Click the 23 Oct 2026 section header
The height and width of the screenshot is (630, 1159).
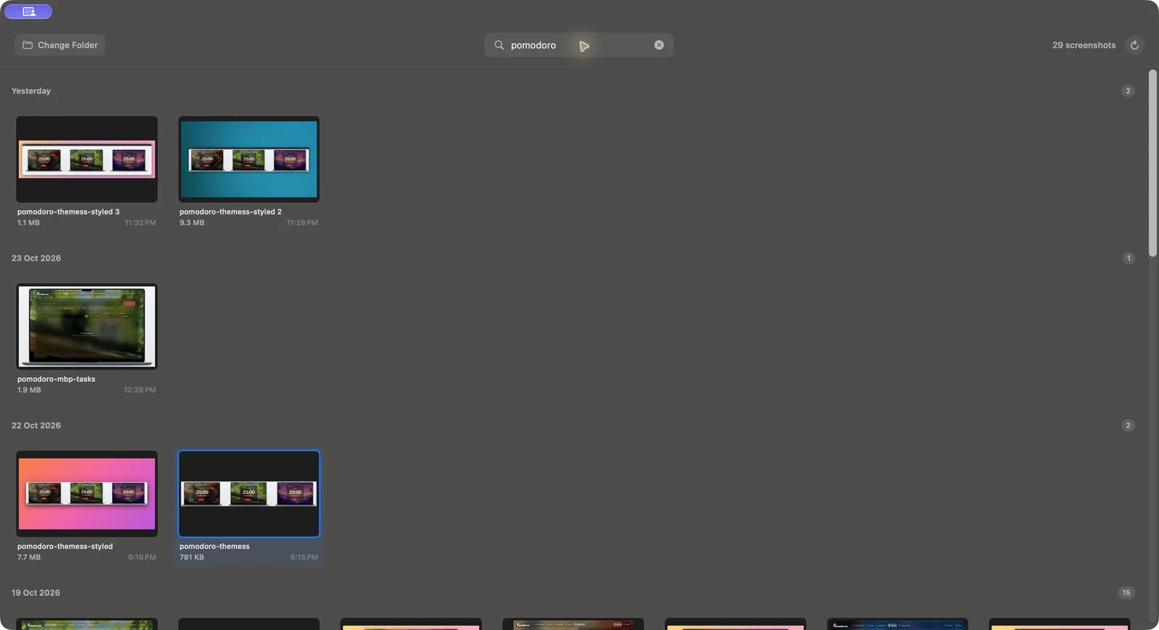pos(36,259)
